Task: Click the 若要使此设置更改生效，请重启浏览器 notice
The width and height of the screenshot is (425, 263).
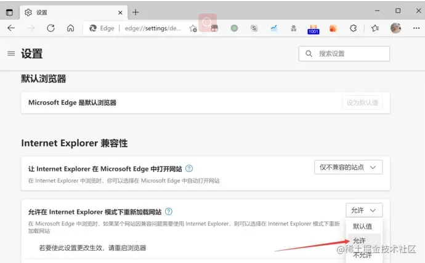Action: click(92, 248)
